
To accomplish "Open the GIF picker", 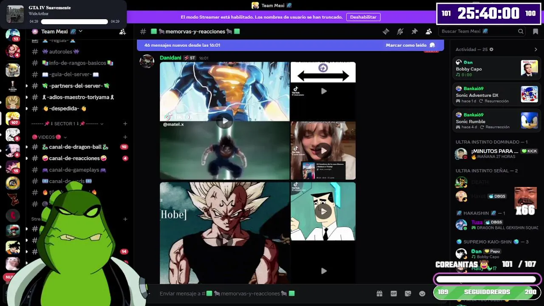I will 394,294.
